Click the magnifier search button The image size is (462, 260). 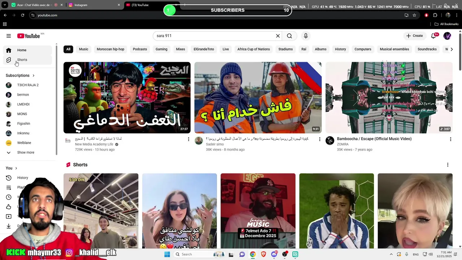(289, 36)
